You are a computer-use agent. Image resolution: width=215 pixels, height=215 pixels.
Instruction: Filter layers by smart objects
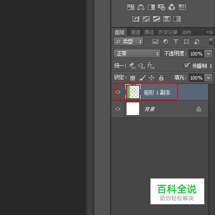pos(197,42)
